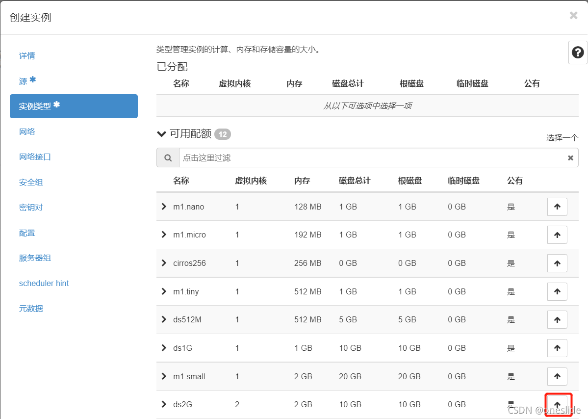Open the 详情 step

coord(27,56)
